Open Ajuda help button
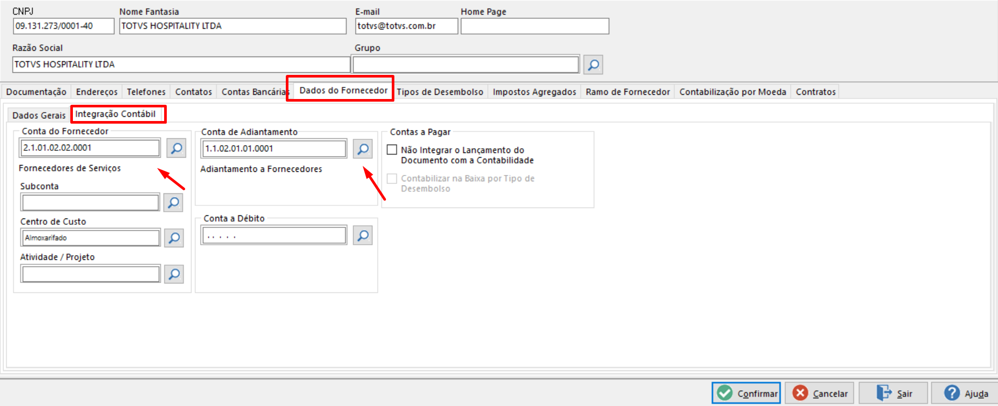 point(964,393)
